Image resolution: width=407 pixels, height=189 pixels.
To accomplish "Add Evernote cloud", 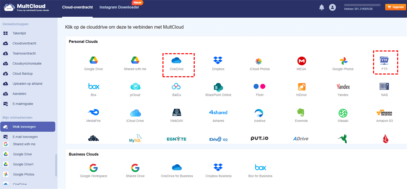I will click(x=301, y=115).
